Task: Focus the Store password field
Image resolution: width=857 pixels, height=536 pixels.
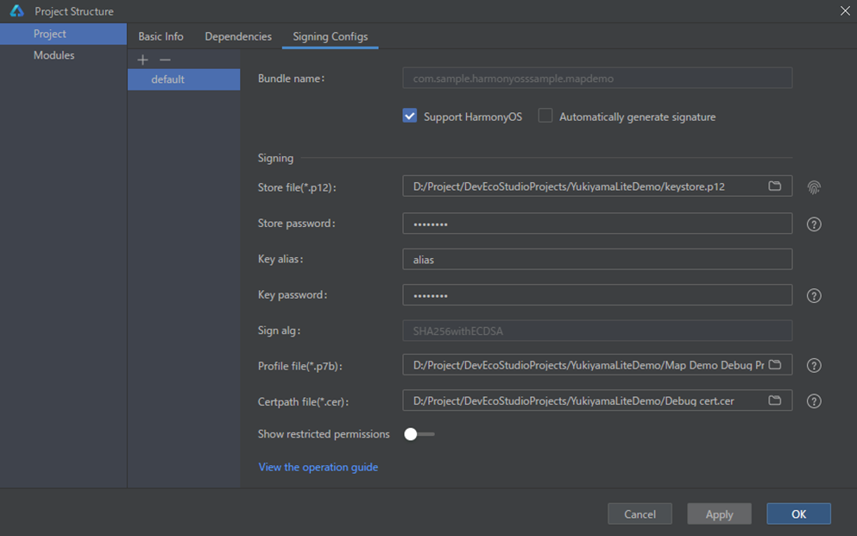Action: pyautogui.click(x=597, y=224)
